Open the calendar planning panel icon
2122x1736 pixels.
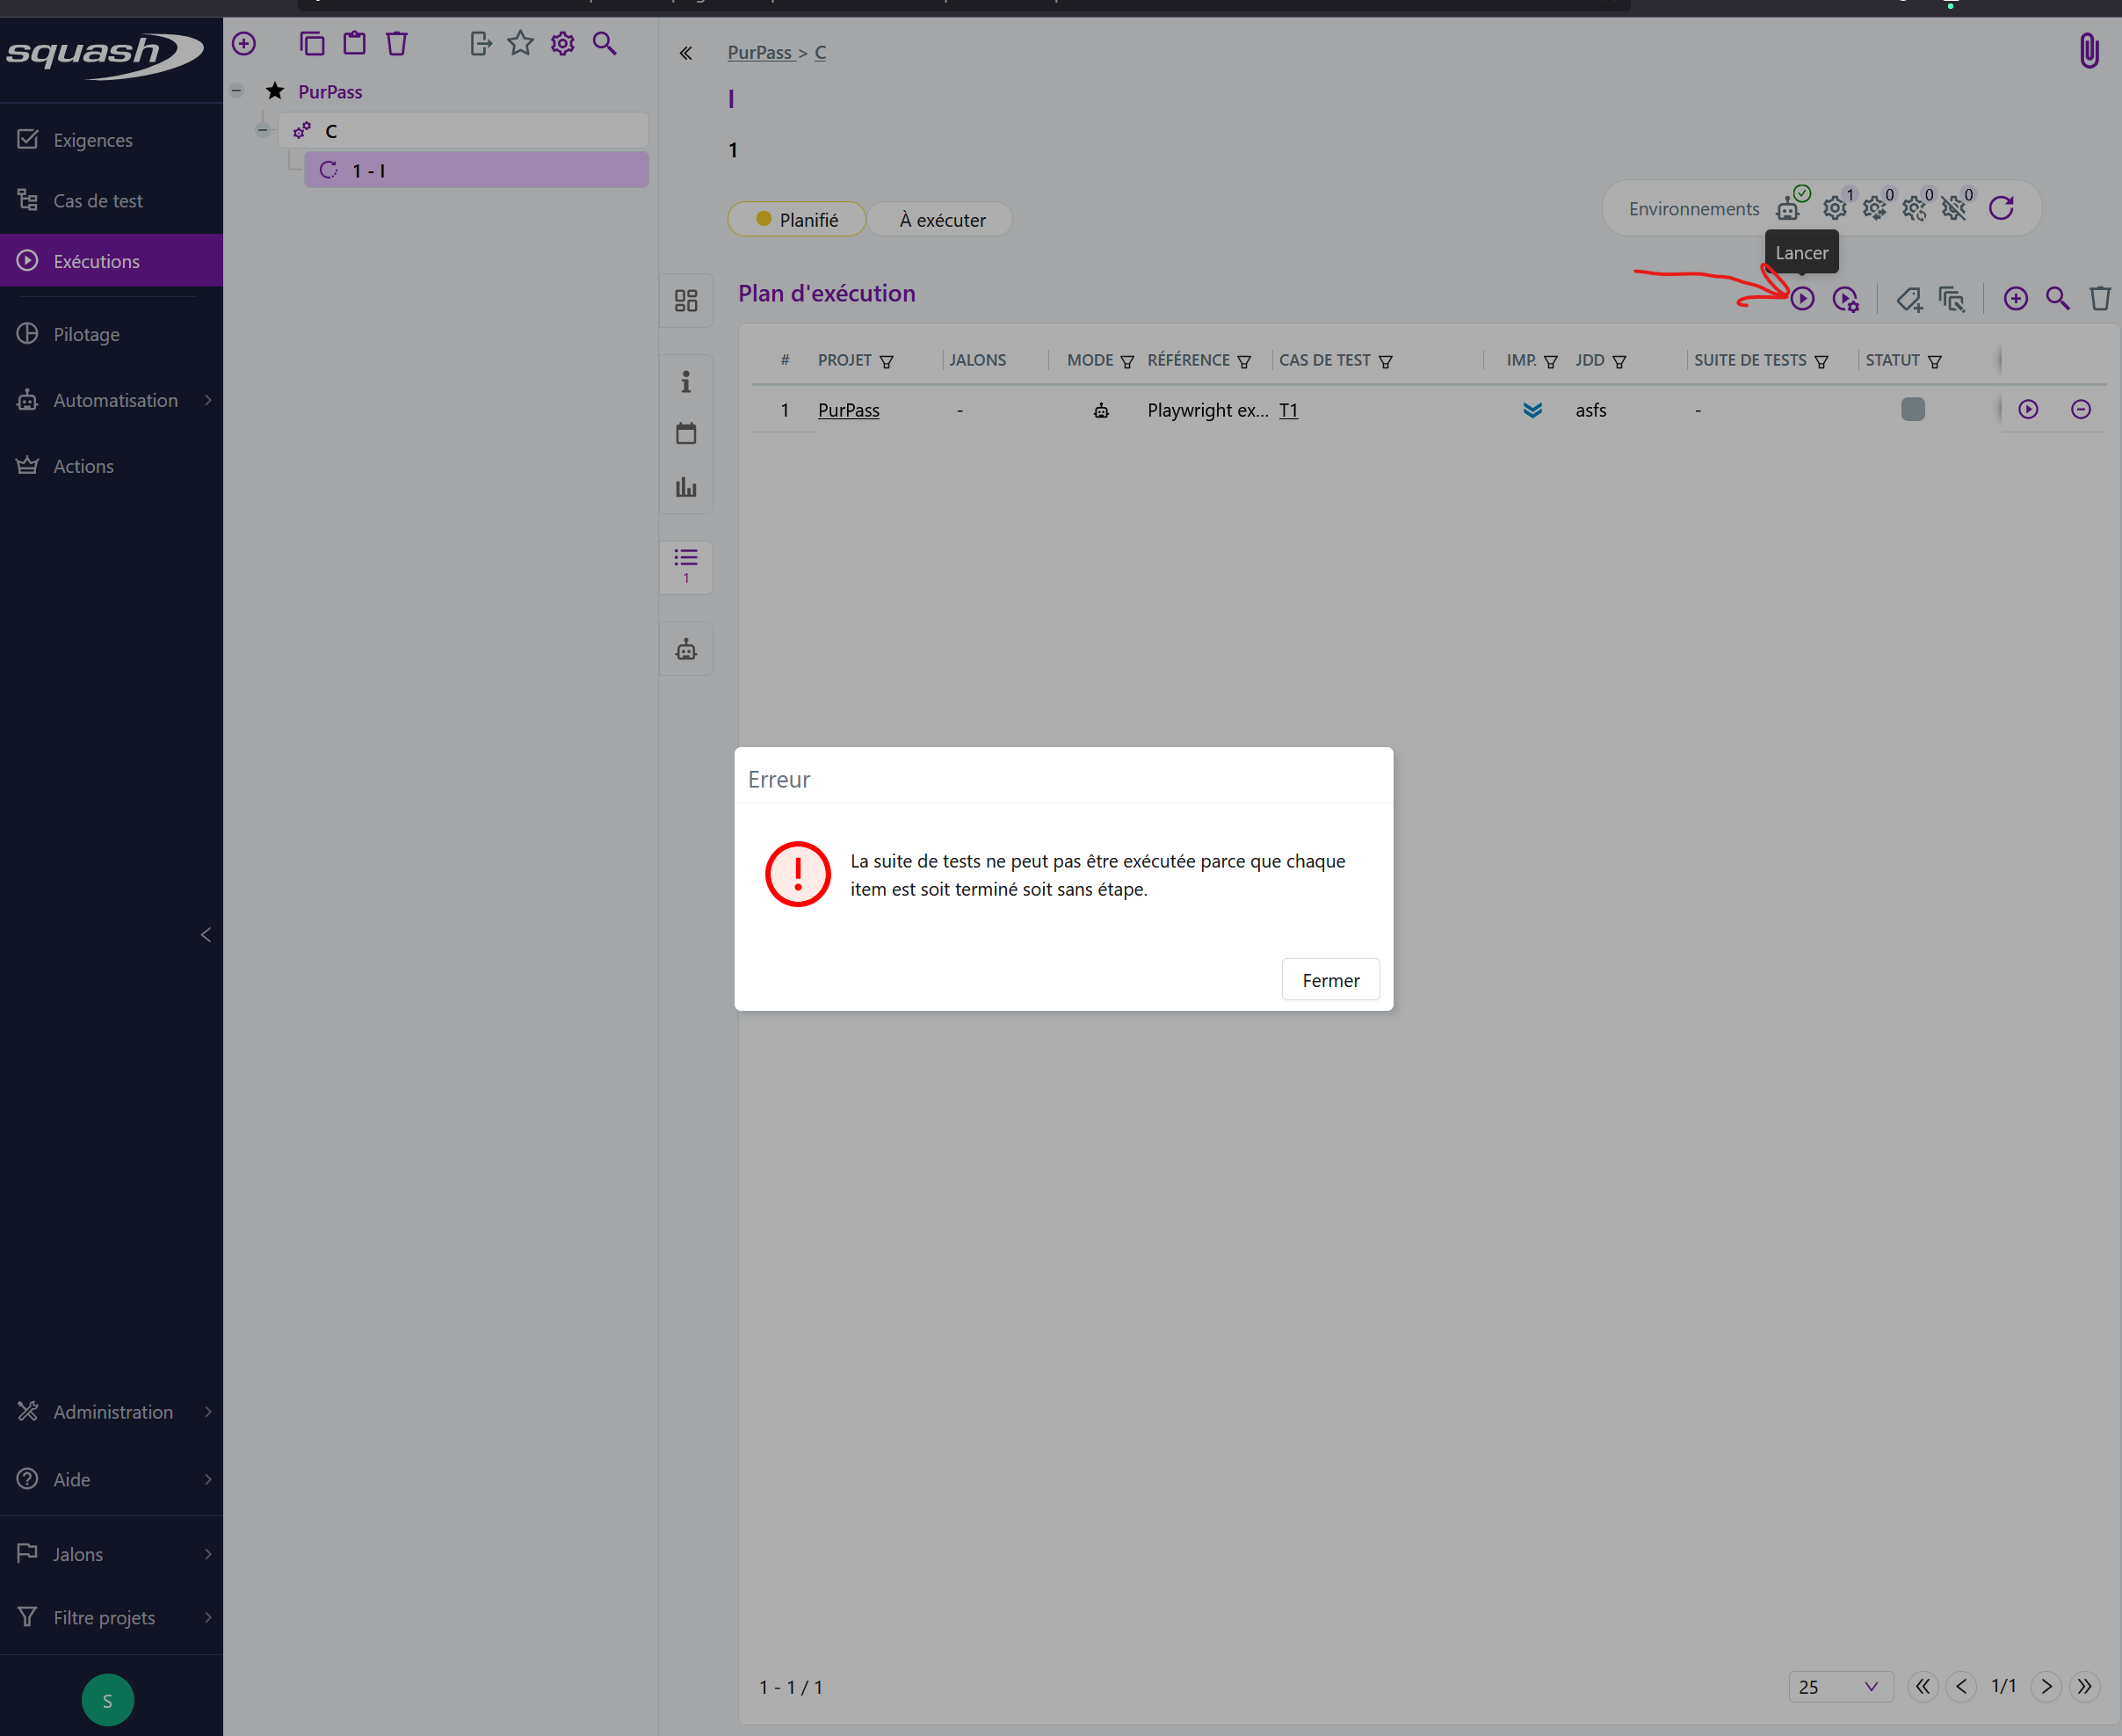pyautogui.click(x=685, y=433)
